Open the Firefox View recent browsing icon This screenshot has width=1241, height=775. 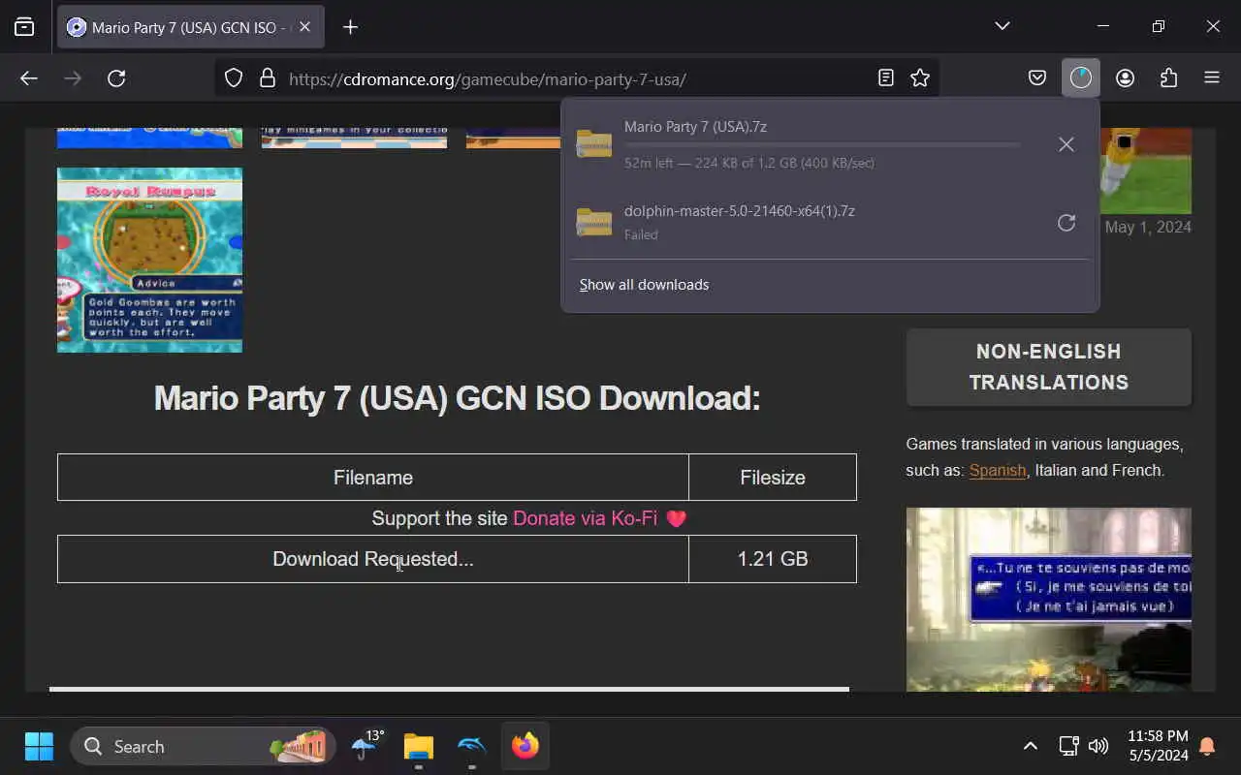(x=24, y=27)
